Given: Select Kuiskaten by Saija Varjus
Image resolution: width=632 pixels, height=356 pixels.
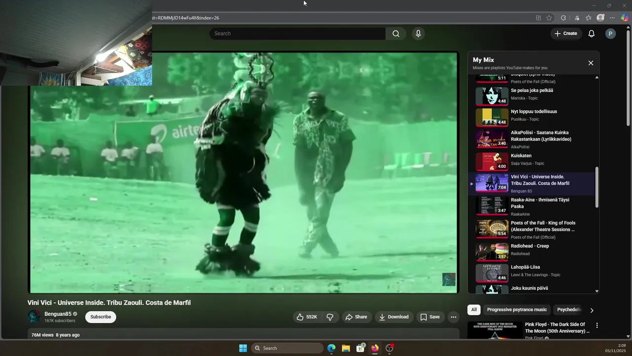Looking at the screenshot, I should pyautogui.click(x=532, y=161).
